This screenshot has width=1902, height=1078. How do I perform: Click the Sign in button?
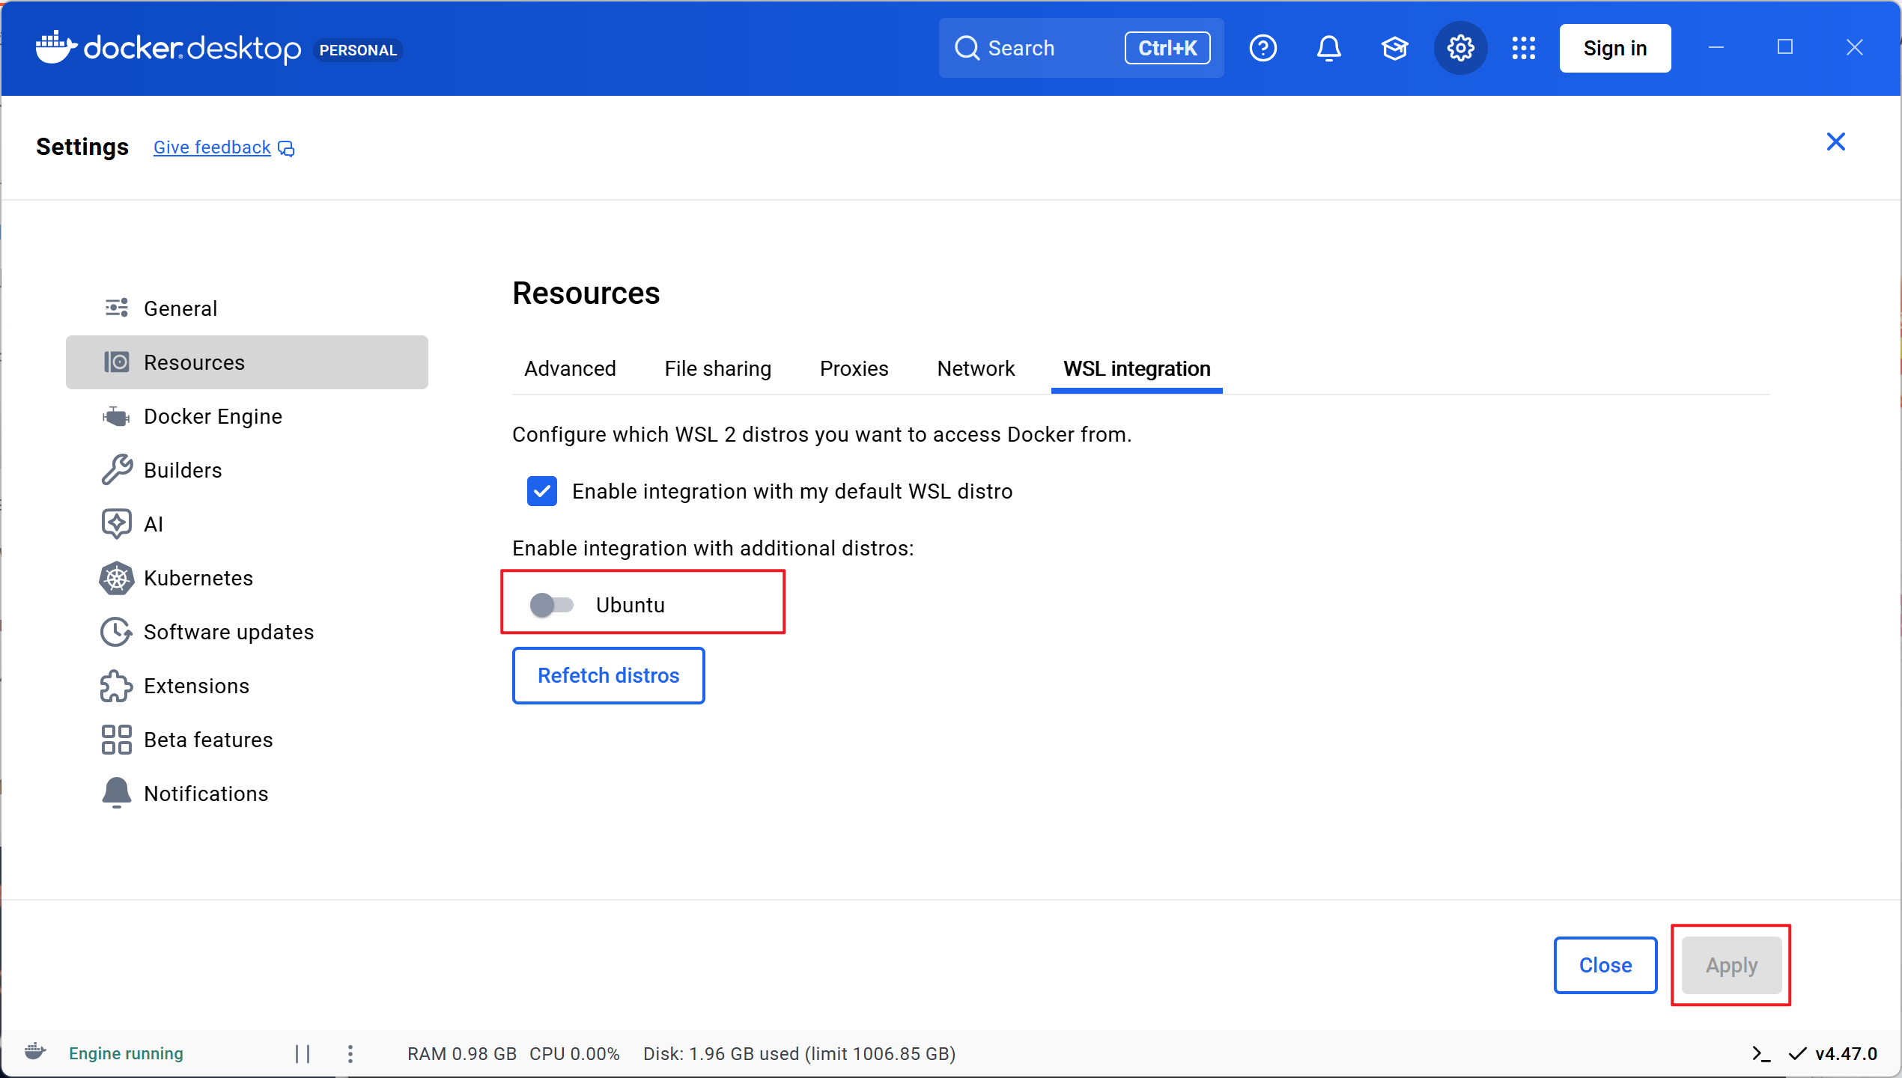point(1614,49)
